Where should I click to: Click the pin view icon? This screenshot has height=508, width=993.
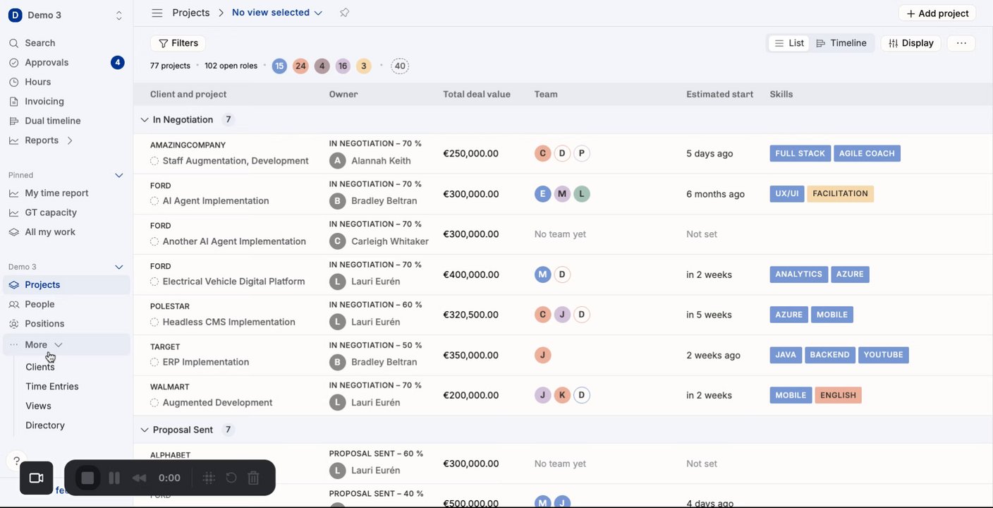point(344,13)
